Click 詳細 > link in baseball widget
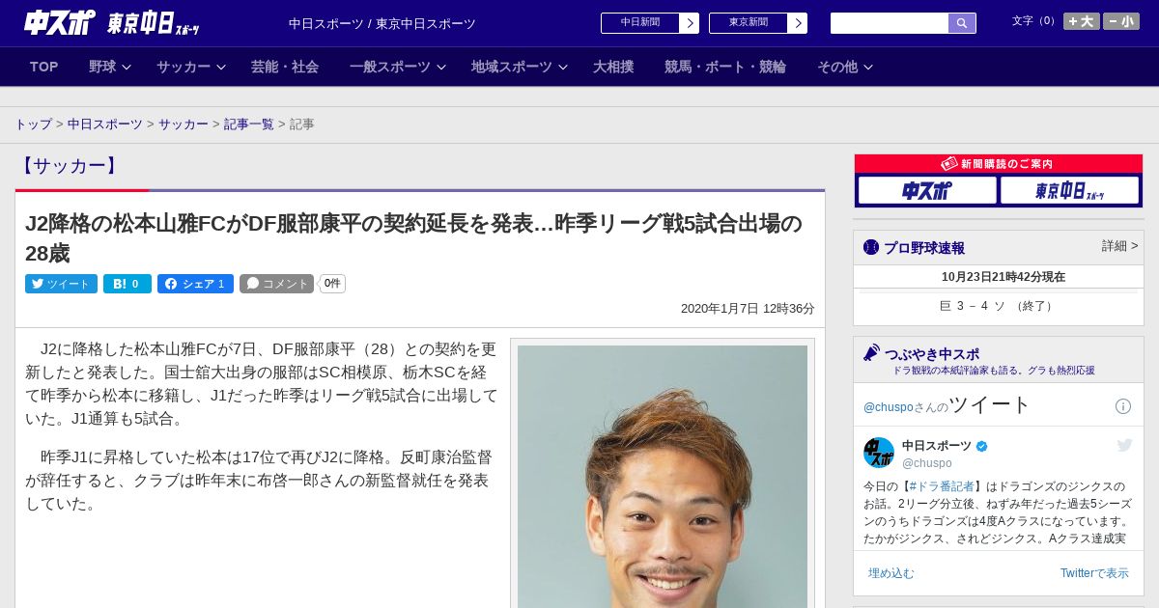This screenshot has width=1159, height=608. click(x=1119, y=246)
